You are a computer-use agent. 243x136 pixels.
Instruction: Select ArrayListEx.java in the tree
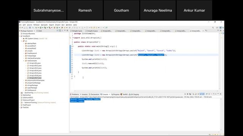coord(35,63)
